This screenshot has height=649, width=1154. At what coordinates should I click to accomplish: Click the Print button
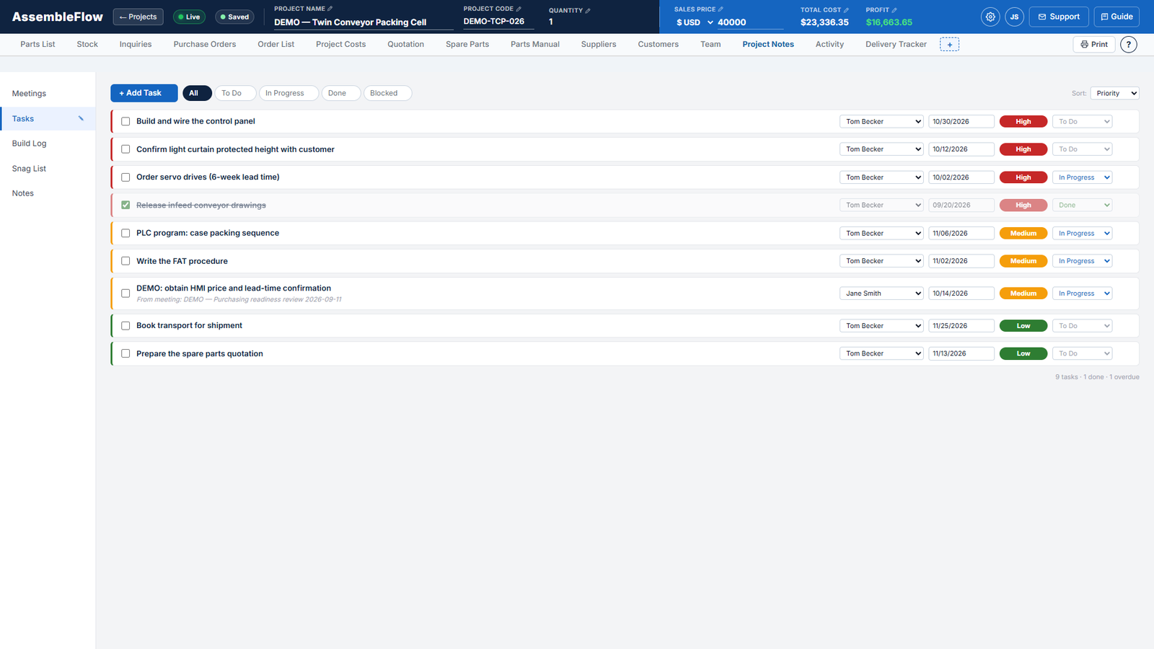[1094, 45]
